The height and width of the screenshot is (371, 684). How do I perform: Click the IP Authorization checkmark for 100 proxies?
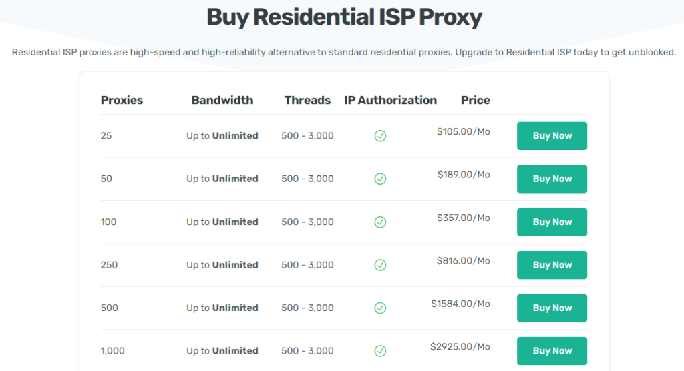pos(380,222)
